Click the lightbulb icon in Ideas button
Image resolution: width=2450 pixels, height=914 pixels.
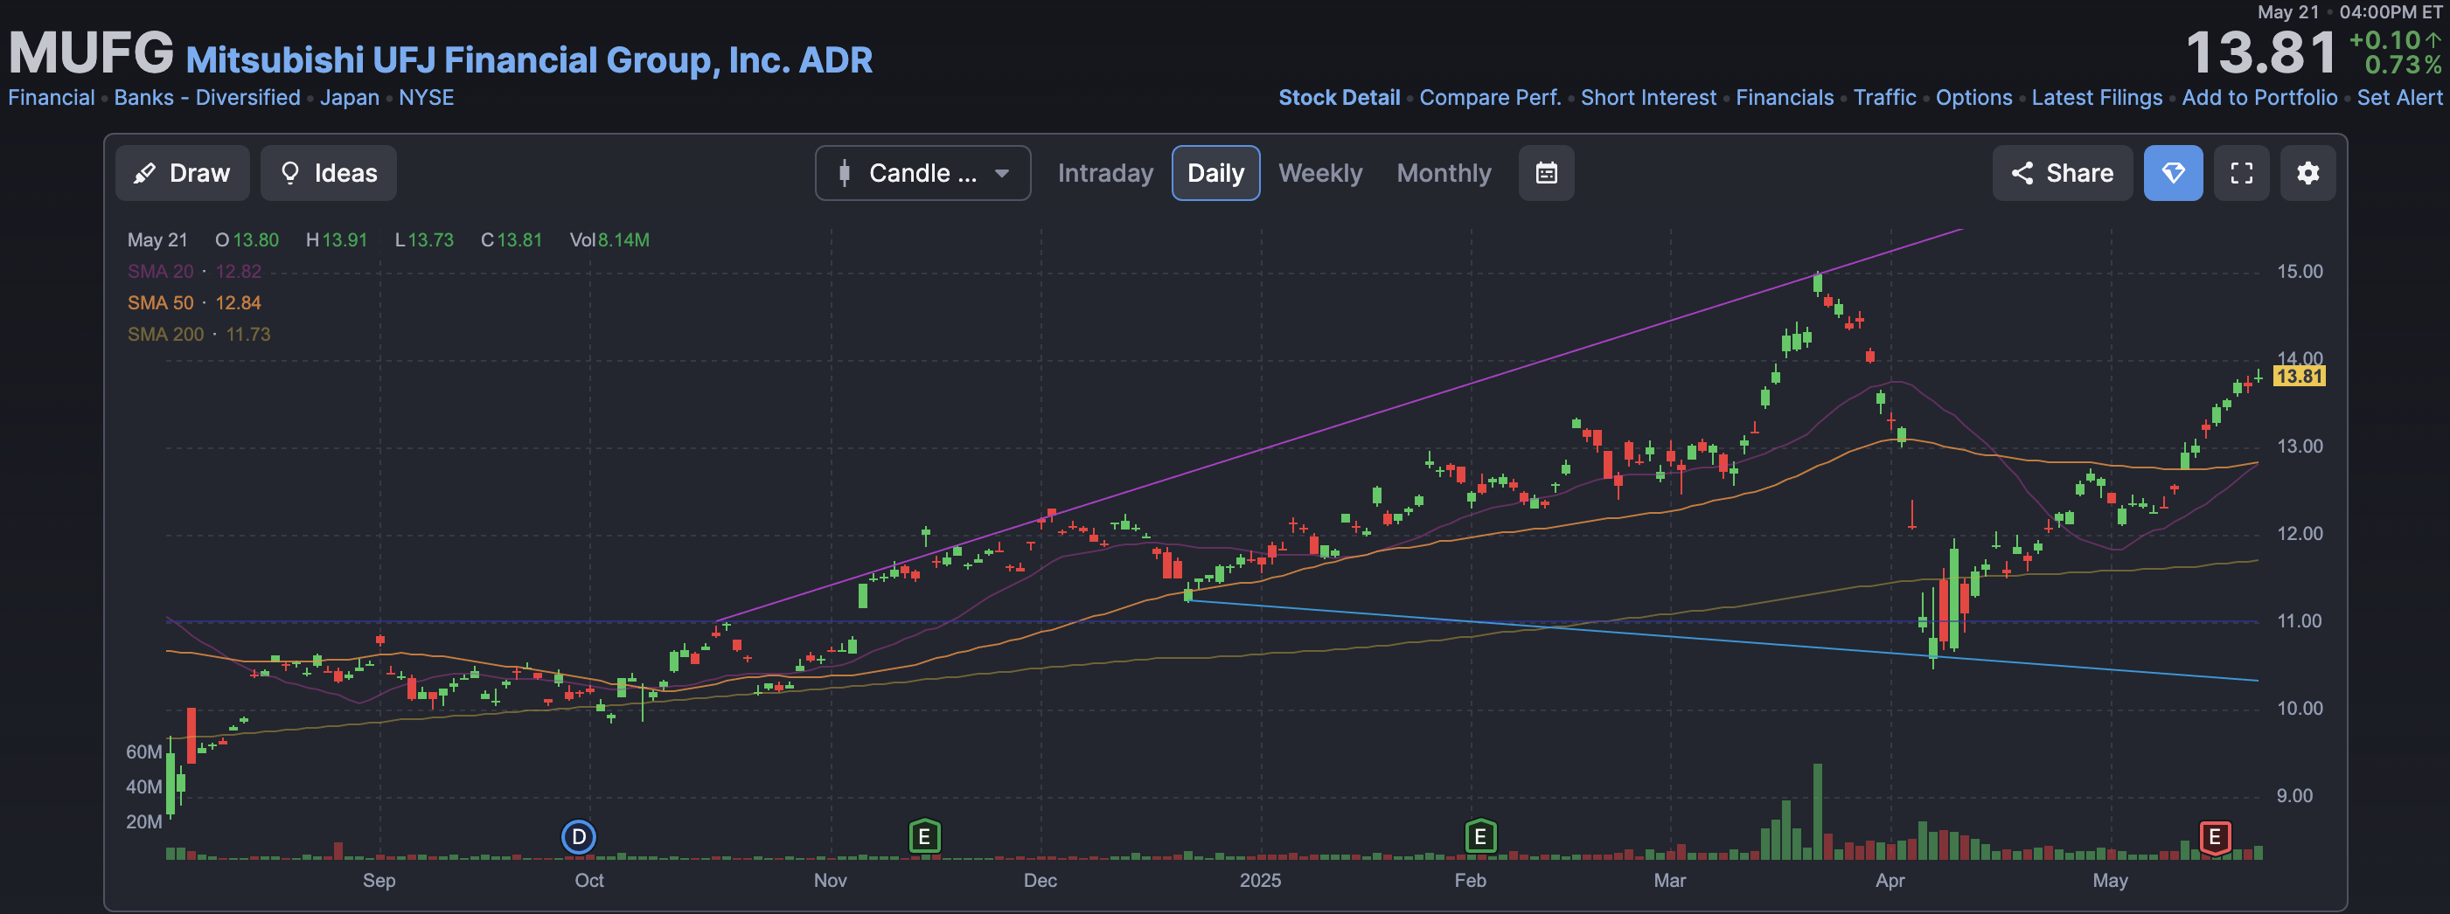click(x=290, y=173)
